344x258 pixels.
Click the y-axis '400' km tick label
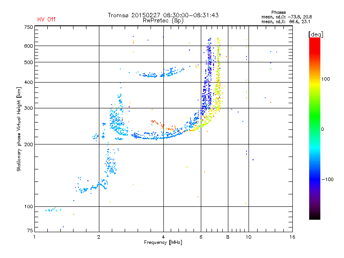pyautogui.click(x=28, y=82)
